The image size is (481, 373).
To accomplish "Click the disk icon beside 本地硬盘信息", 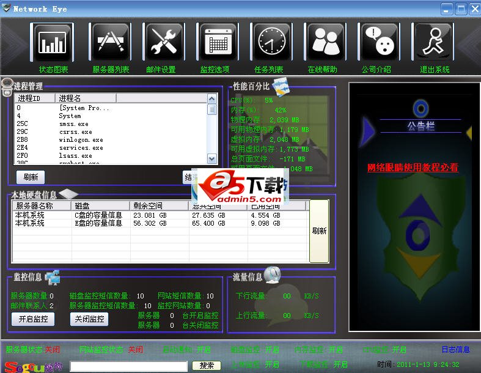I will pos(68,194).
